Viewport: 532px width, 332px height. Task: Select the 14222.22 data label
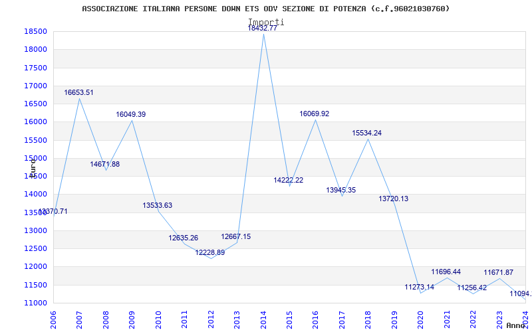[289, 180]
